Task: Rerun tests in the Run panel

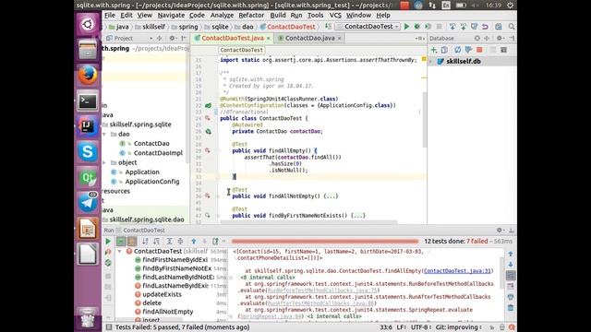Action: tap(108, 242)
